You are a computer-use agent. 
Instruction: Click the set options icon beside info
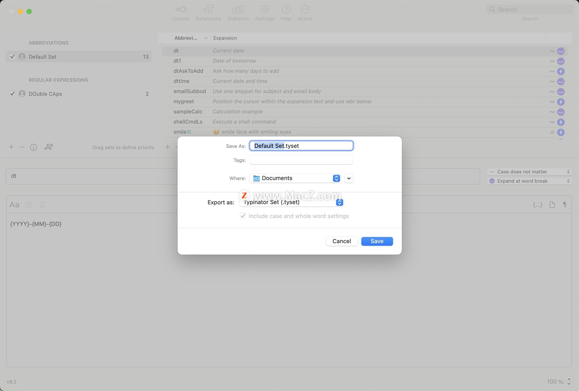[x=49, y=147]
